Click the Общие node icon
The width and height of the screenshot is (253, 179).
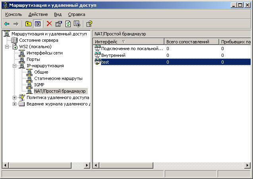click(x=29, y=72)
